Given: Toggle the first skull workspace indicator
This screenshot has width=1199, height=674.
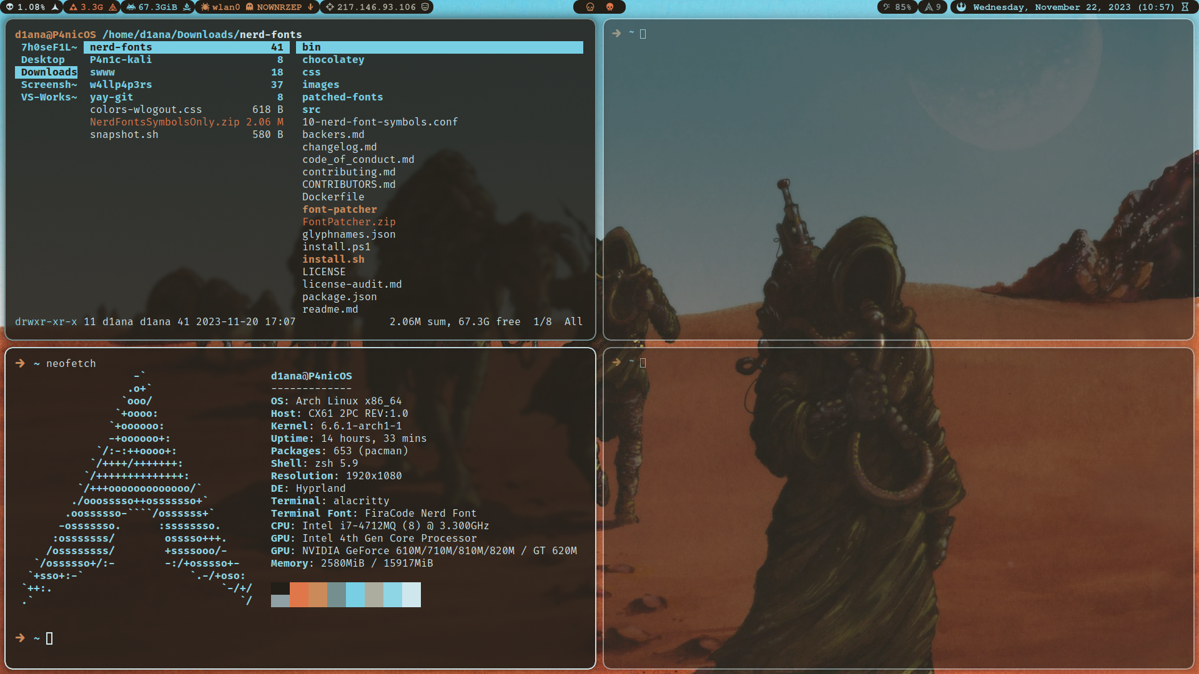Looking at the screenshot, I should [590, 7].
